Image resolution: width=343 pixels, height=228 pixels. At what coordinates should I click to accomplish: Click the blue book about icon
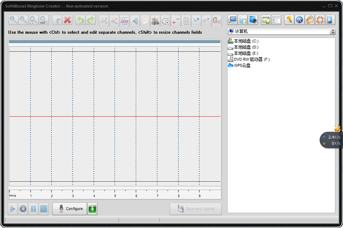330,20
